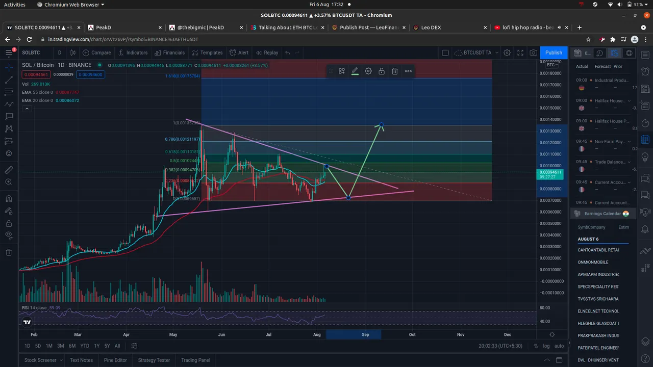
Task: Select the 1M date range
Action: coord(49,346)
